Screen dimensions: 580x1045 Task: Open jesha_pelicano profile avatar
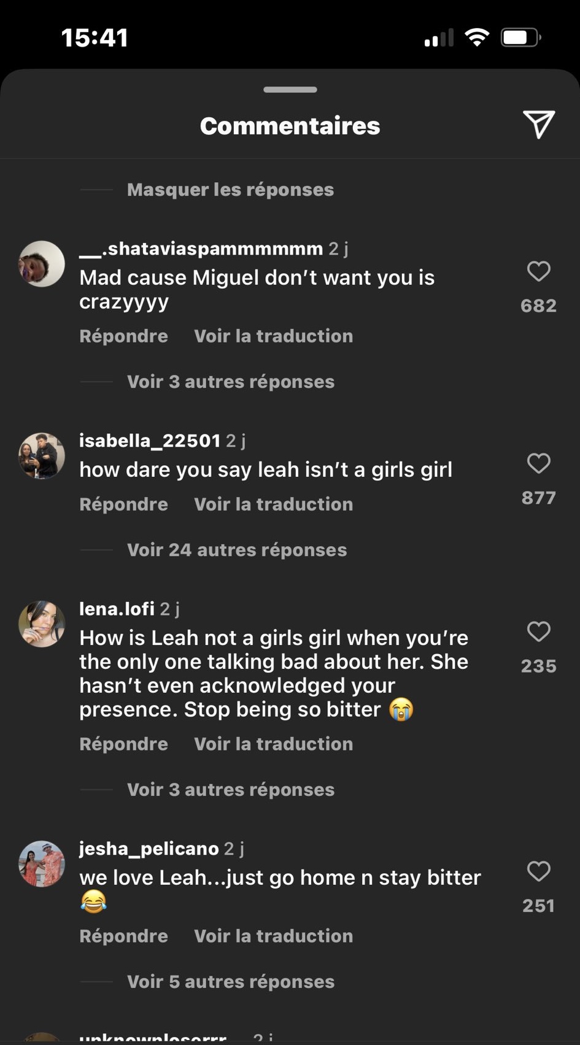[42, 864]
